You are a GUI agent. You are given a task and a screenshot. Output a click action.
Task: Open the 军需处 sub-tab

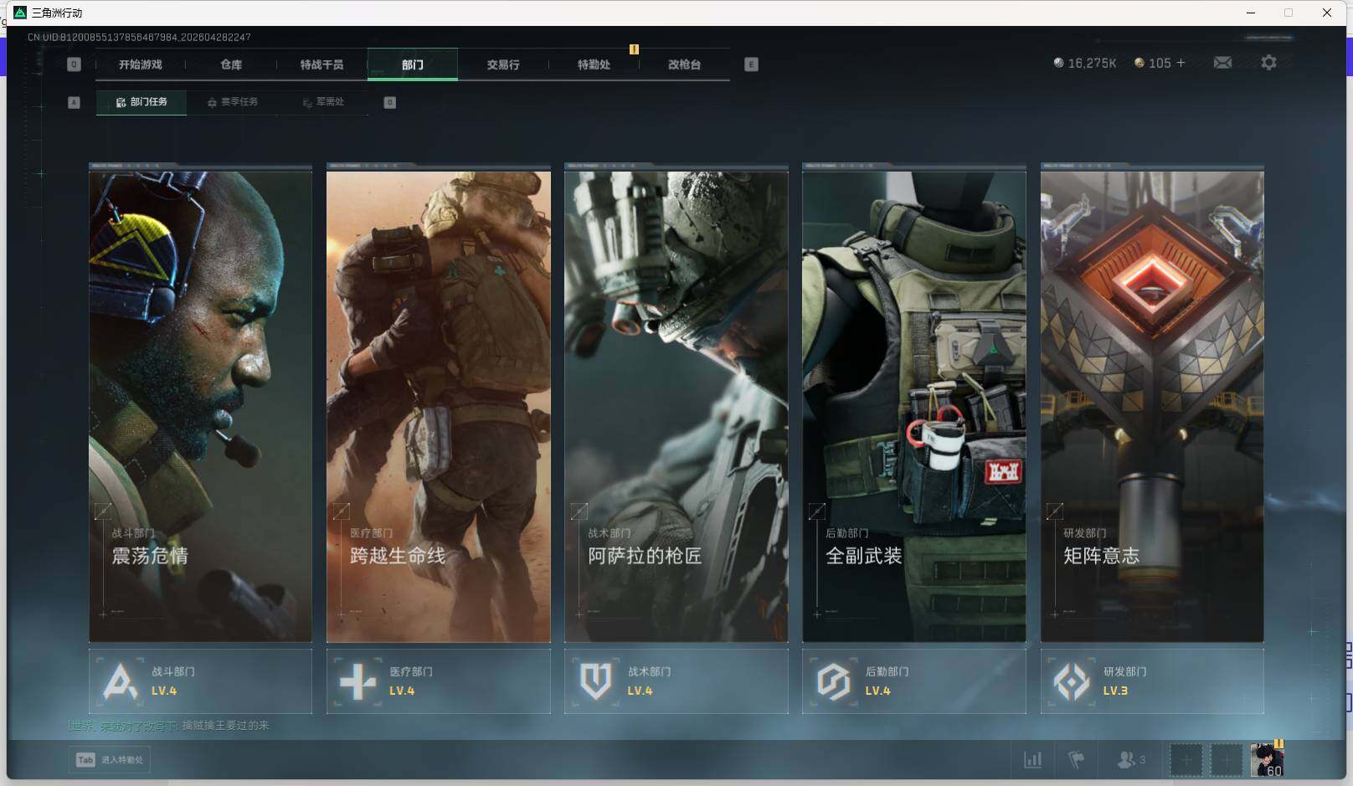[x=323, y=102]
